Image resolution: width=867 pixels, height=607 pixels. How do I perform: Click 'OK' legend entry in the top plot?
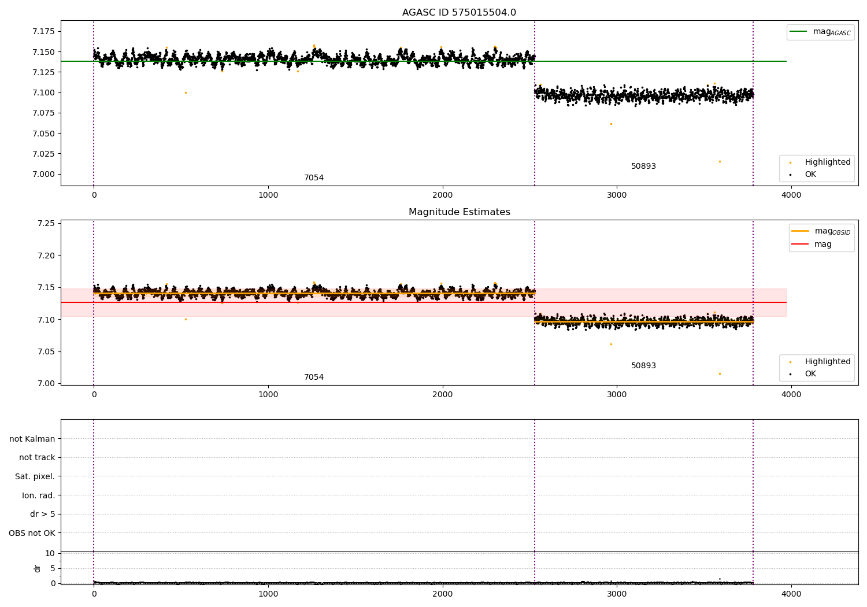pos(810,175)
